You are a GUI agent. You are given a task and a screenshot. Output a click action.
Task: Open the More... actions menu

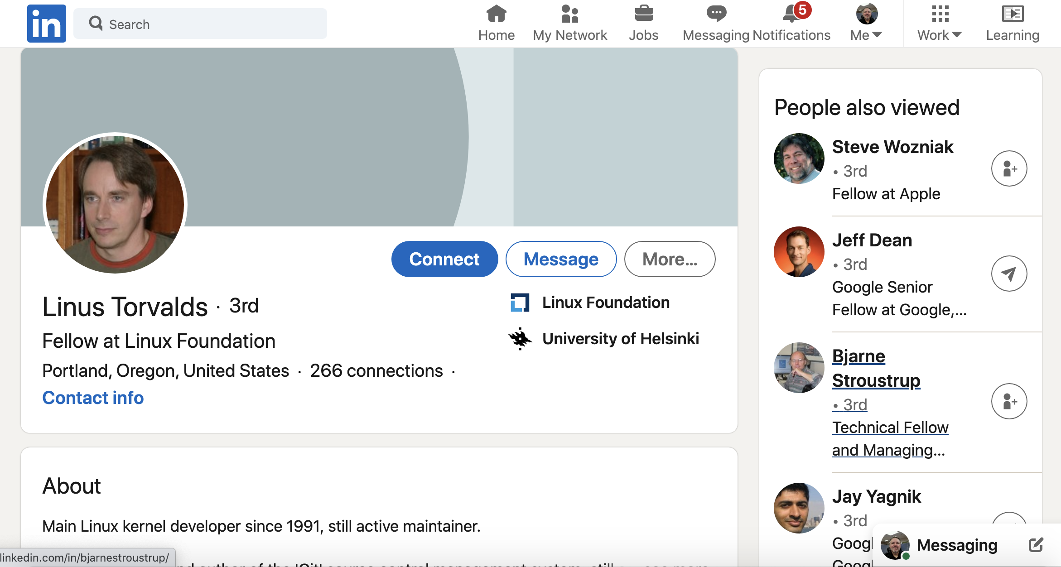pos(670,259)
